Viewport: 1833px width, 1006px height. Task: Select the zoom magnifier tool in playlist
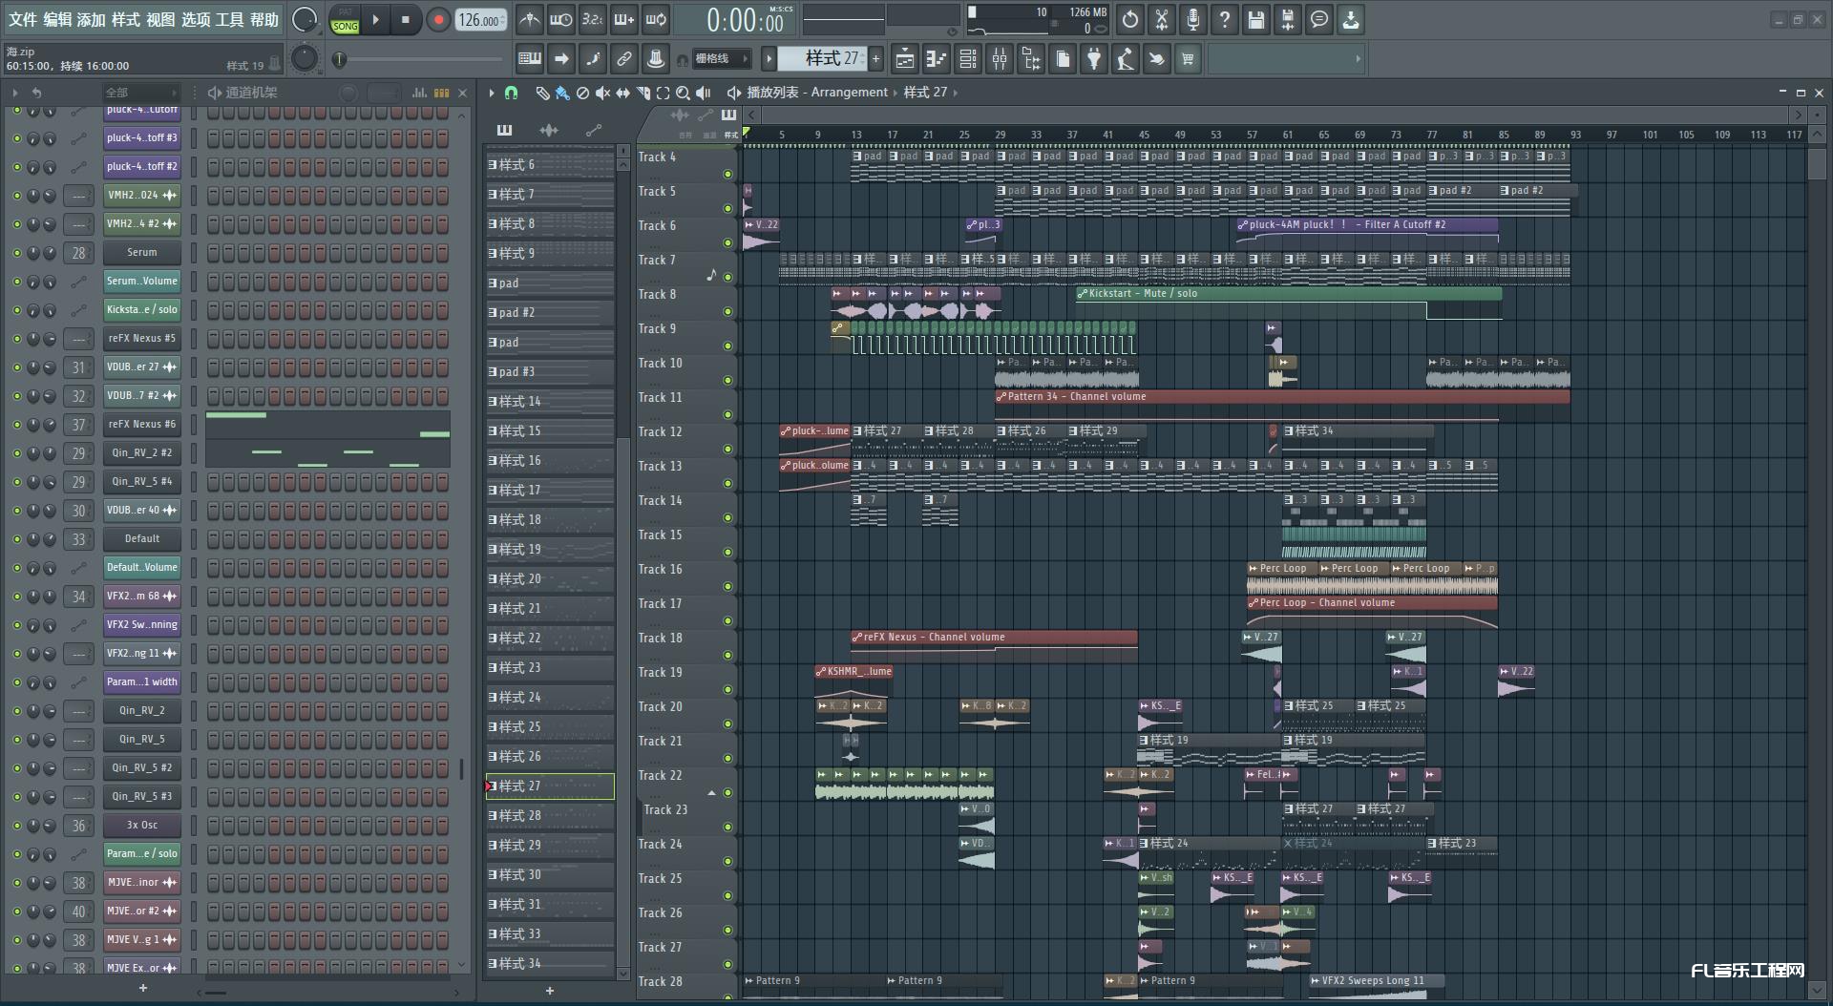click(683, 93)
